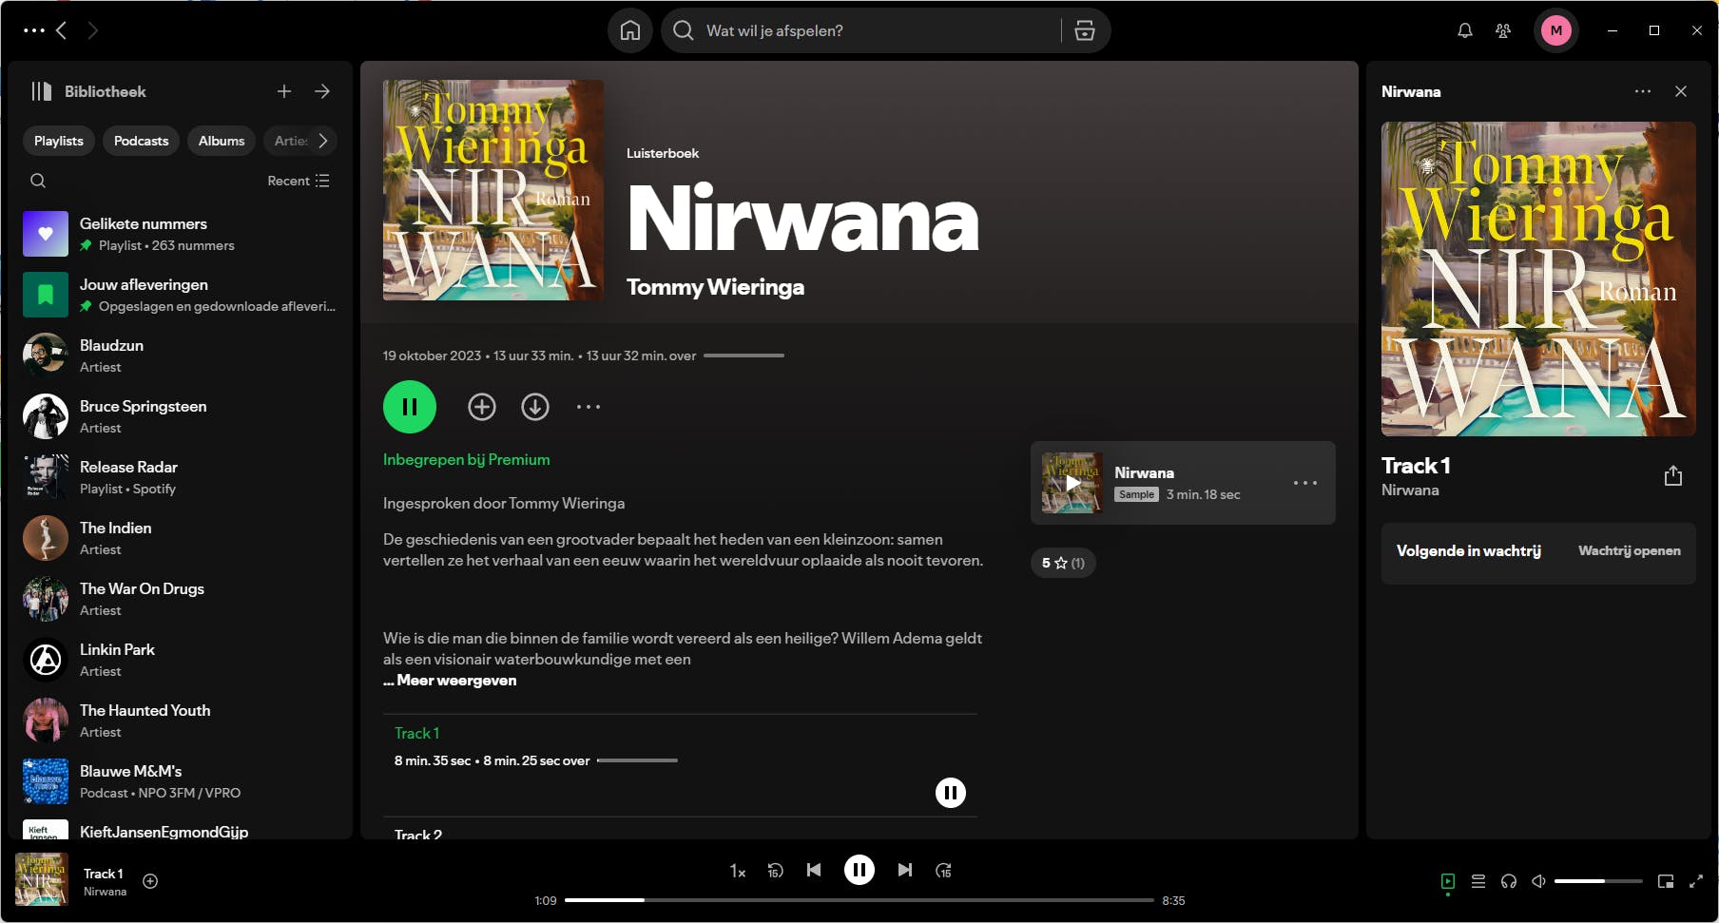Play the Nirwana sample
Screen dimensions: 1719x923
click(x=1072, y=483)
